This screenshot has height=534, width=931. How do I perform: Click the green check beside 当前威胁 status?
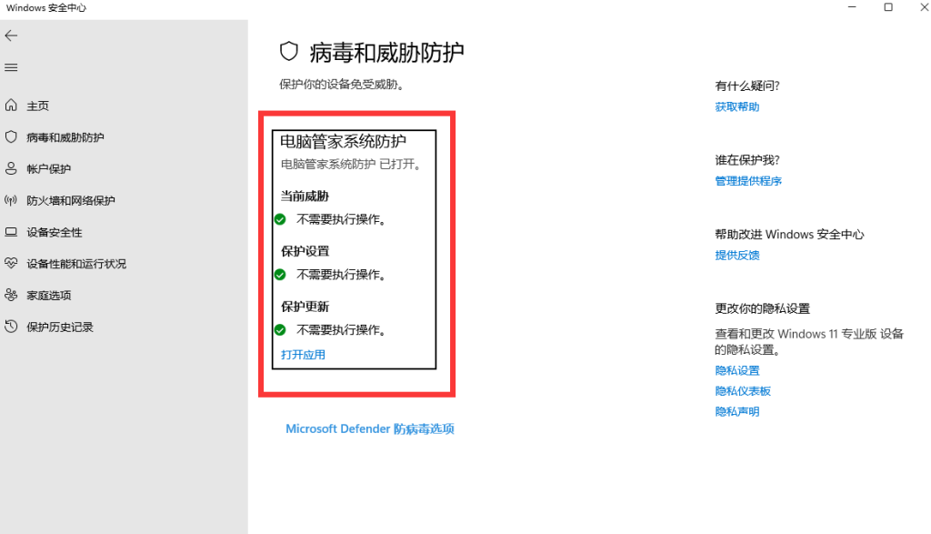click(x=280, y=219)
